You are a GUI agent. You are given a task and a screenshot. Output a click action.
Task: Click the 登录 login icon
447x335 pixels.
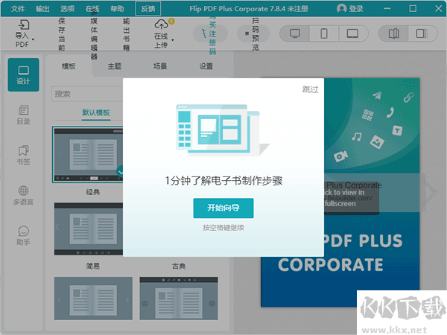341,8
